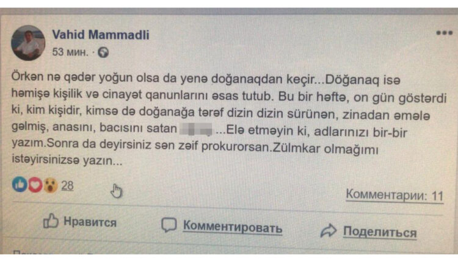Click the Поделиться share button
The width and height of the screenshot is (458, 262).
369,232
